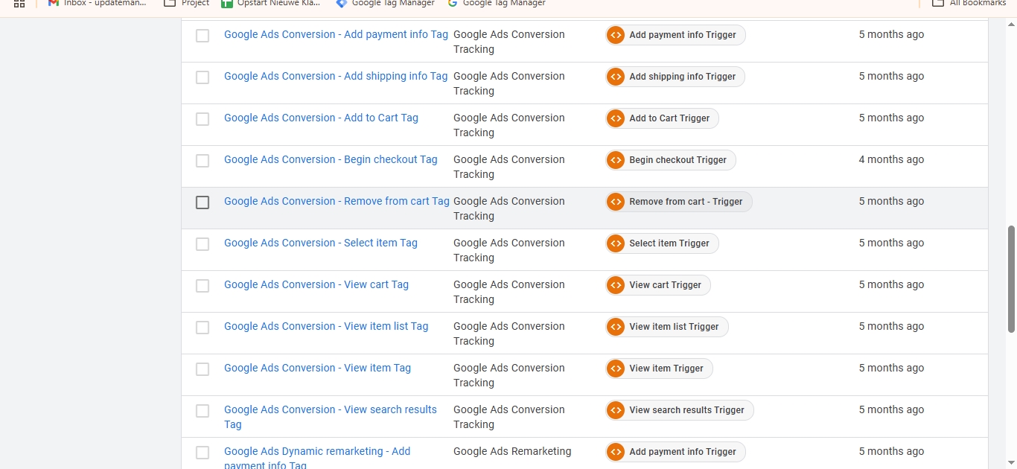Viewport: 1017px width, 469px height.
Task: Open the Google Ads Conversion - Add to Cart Tag
Action: [321, 118]
